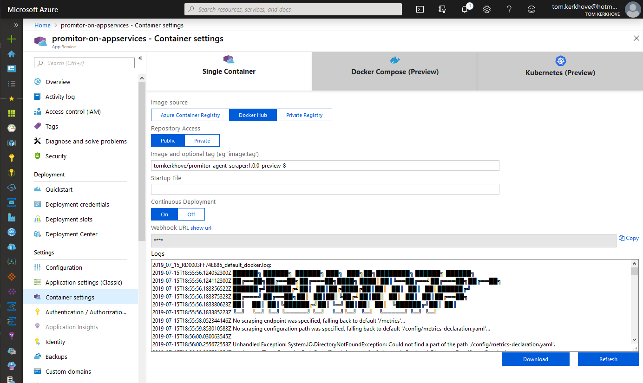
Task: Click the Image and optional tag field
Action: coord(325,165)
